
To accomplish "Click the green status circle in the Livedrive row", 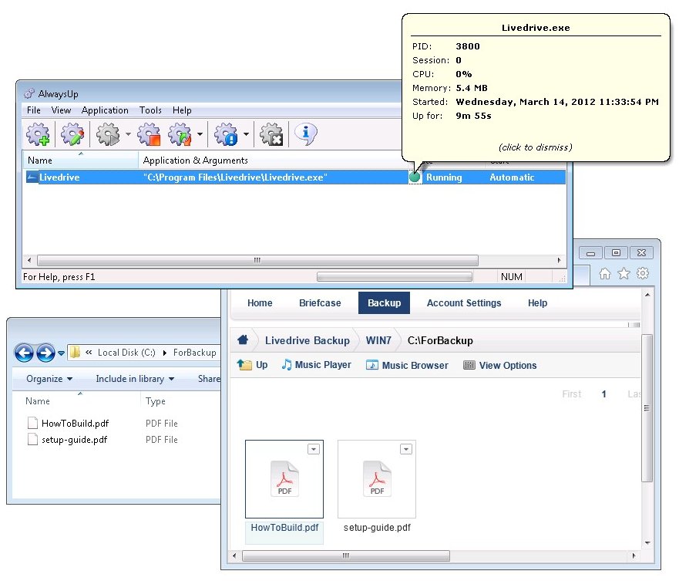I will 415,177.
